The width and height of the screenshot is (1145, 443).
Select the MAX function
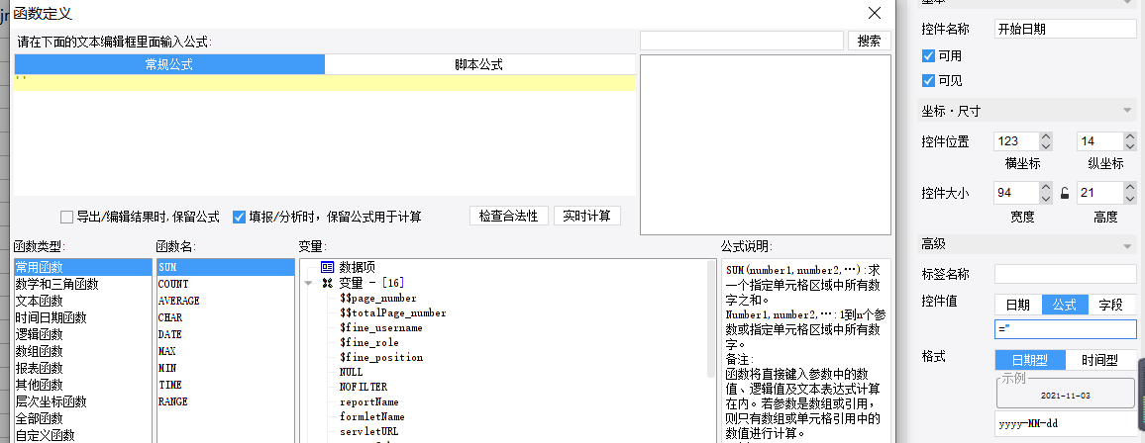[226, 351]
